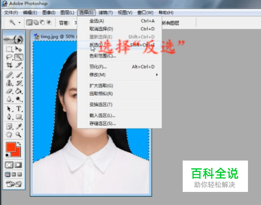Click the 容差 tolerance input field
This screenshot has width=261, height=205.
(x=75, y=23)
